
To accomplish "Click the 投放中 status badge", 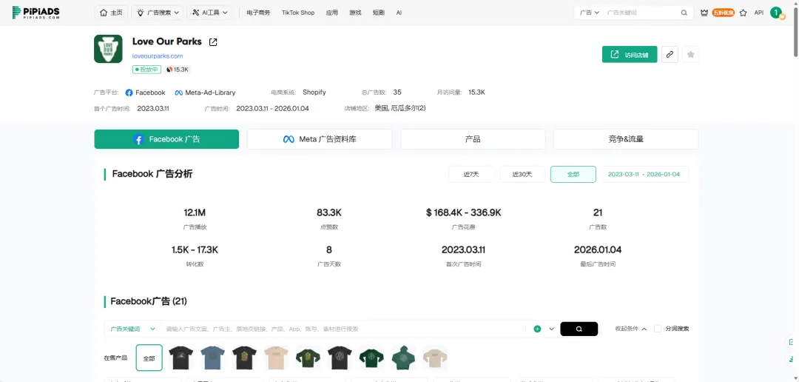I will coord(147,70).
